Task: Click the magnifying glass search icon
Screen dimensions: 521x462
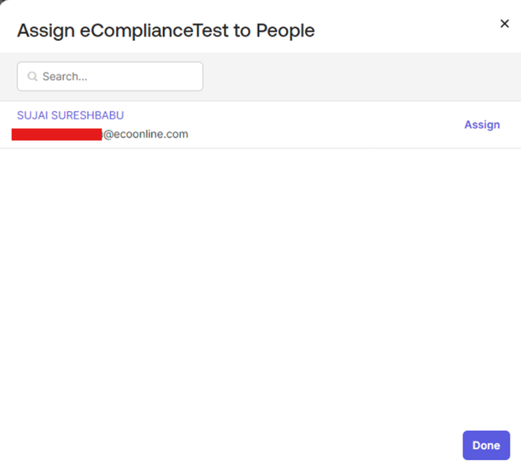Action: pyautogui.click(x=32, y=77)
